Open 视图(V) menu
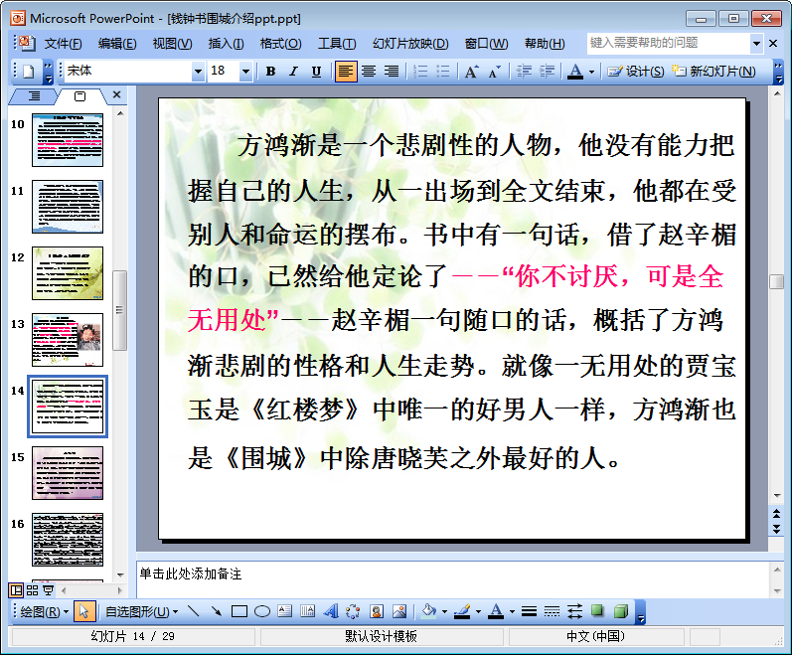The image size is (792, 655). point(172,44)
